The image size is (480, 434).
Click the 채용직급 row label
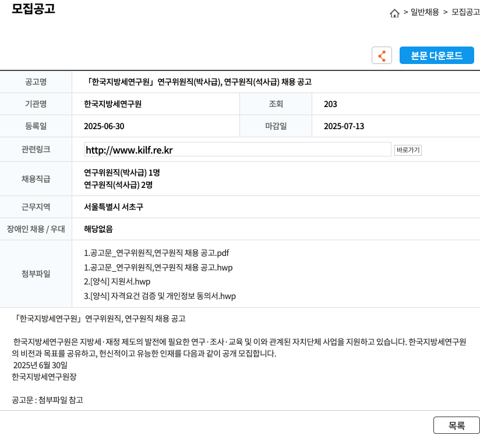[36, 179]
